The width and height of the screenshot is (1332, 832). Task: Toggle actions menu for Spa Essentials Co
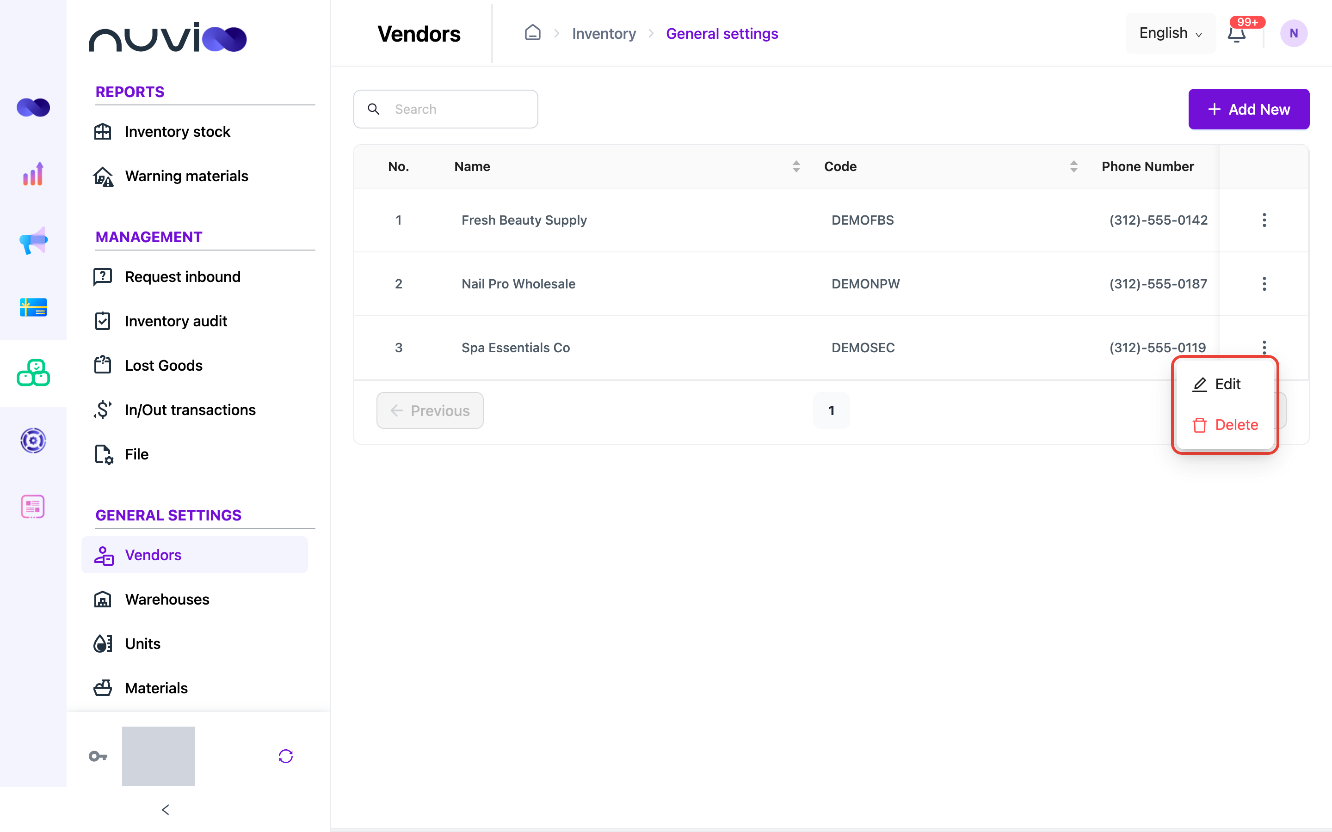(1264, 347)
